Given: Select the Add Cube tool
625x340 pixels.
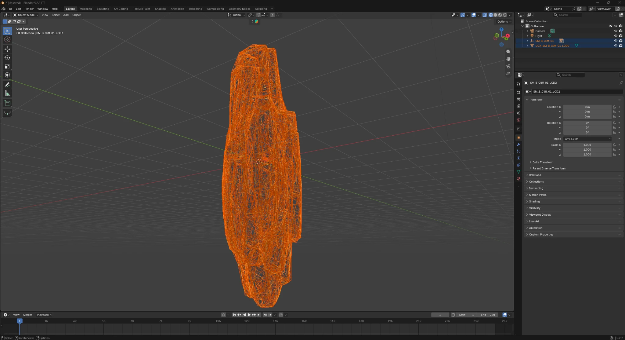Looking at the screenshot, I should pyautogui.click(x=7, y=103).
